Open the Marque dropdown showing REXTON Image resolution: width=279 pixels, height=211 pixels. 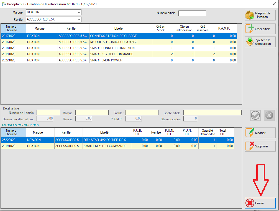[53, 12]
